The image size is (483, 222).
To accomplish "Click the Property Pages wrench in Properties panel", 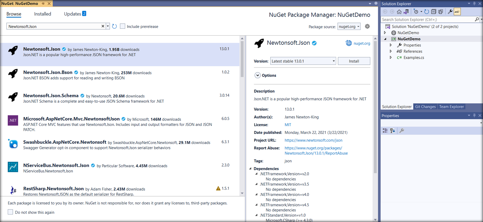I will (x=402, y=130).
